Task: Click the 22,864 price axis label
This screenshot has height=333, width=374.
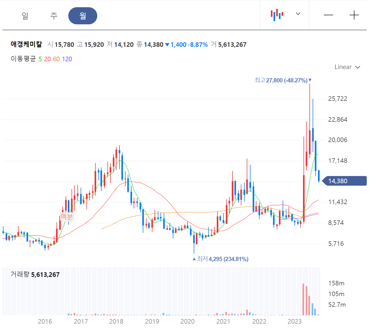Action: (x=338, y=120)
